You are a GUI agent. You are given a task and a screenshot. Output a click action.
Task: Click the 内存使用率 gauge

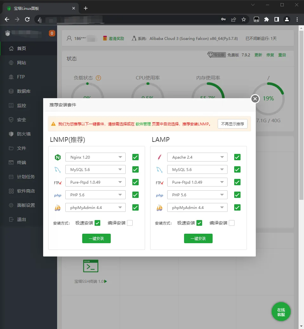(208, 90)
